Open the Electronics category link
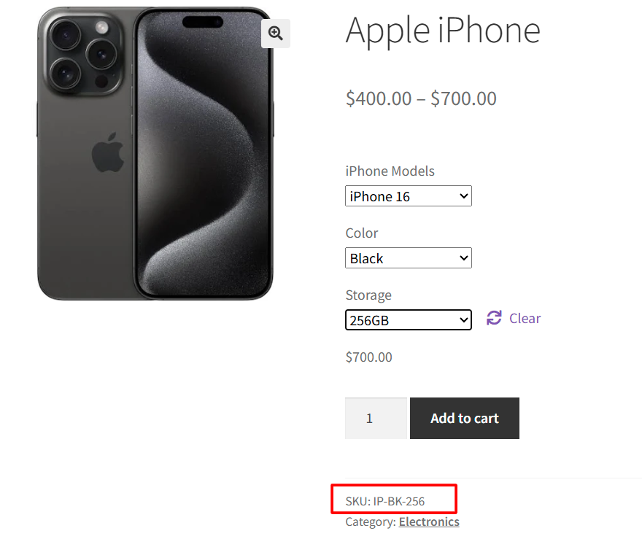Image resolution: width=642 pixels, height=547 pixels. coord(429,521)
